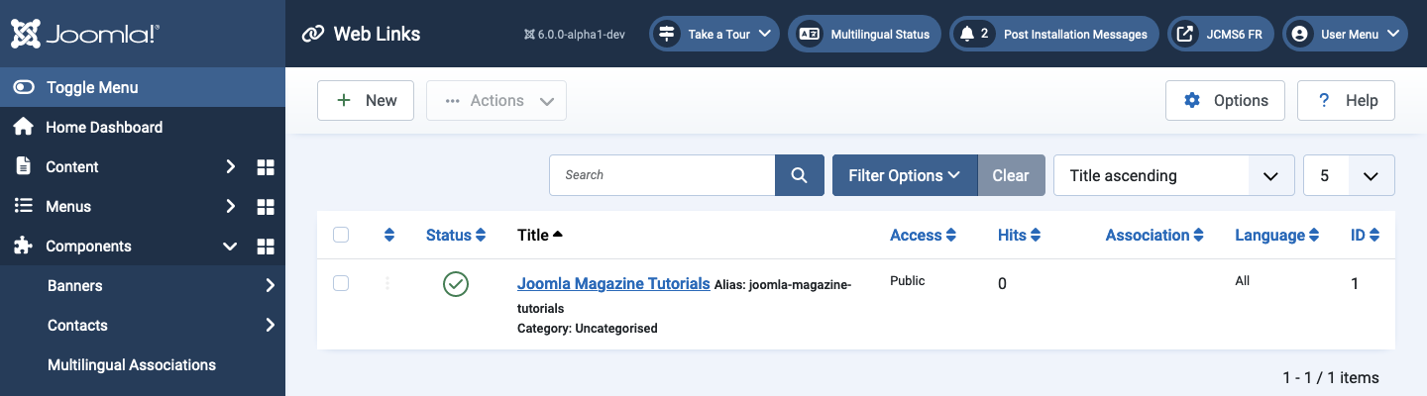1427x396 pixels.
Task: Click the Joomla logo
Action: click(85, 34)
